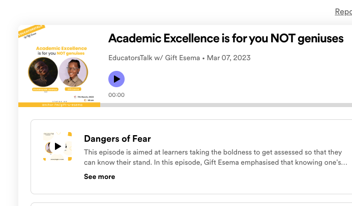The image size is (352, 206).
Task: Open the Dangers of Fear episode title
Action: click(118, 139)
